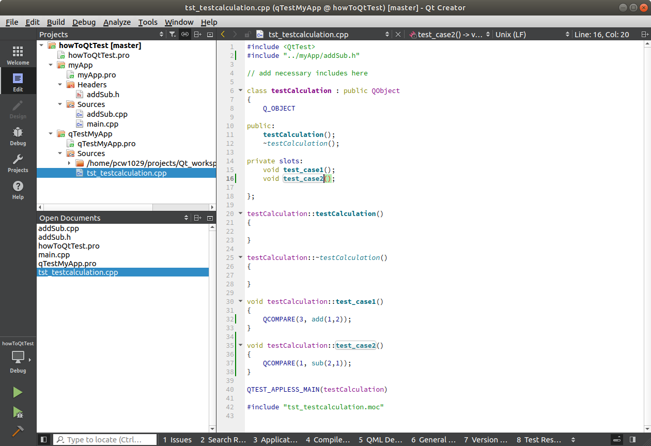Open the Test Results output tab

[539, 440]
